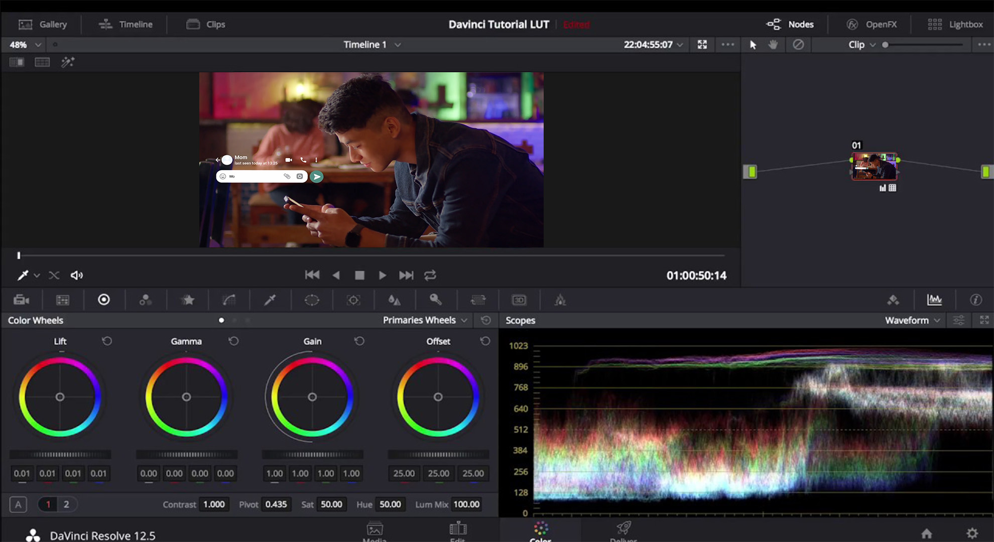Open the RGB Mixer palette

tap(146, 300)
